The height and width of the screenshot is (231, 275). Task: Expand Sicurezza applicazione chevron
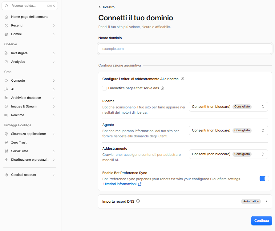tap(54, 134)
